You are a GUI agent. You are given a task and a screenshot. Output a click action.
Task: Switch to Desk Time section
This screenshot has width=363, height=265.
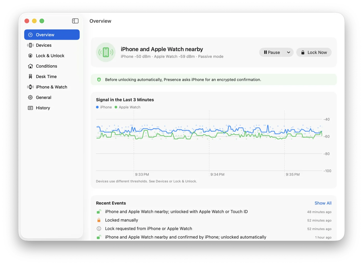[52, 76]
